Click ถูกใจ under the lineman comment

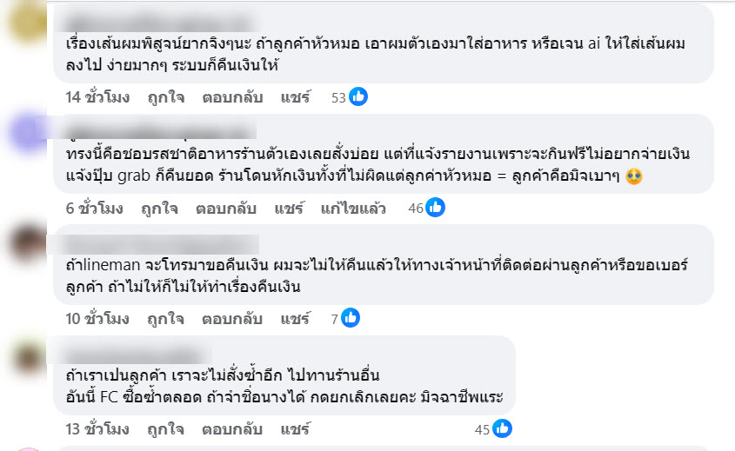[165, 318]
